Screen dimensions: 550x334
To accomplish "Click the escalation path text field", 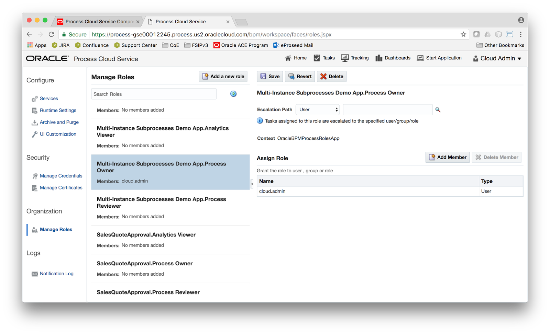I will pyautogui.click(x=388, y=110).
